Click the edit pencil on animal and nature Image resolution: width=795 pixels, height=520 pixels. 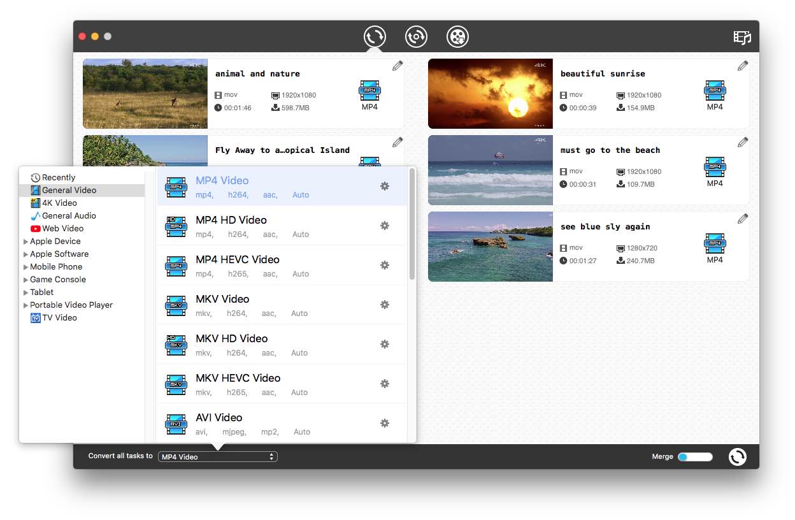397,66
